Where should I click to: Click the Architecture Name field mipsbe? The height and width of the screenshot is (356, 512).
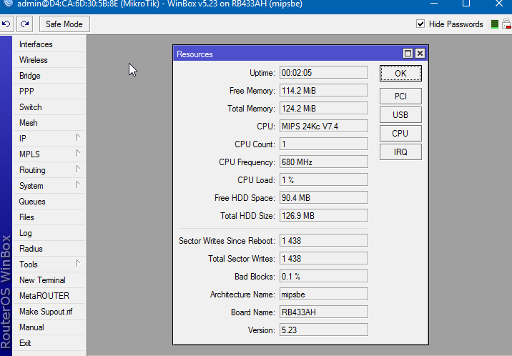(x=324, y=294)
